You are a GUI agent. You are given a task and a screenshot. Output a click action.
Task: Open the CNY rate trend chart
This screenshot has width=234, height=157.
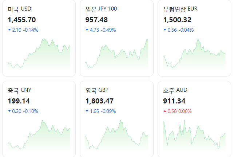point(39,135)
